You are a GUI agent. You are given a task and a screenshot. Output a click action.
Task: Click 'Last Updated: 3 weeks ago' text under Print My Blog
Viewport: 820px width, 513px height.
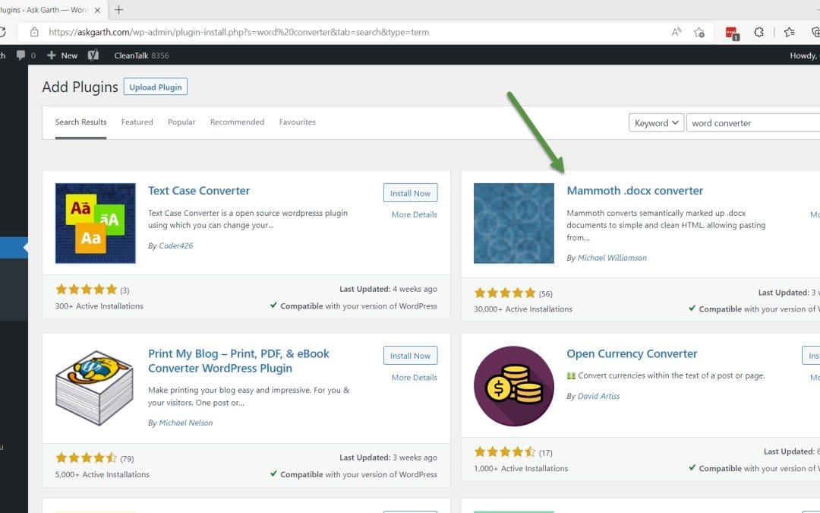388,457
